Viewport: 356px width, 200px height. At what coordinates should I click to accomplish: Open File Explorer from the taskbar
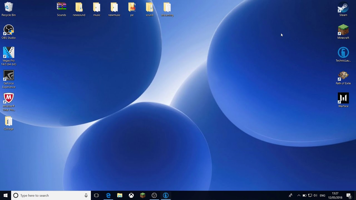pyautogui.click(x=120, y=196)
